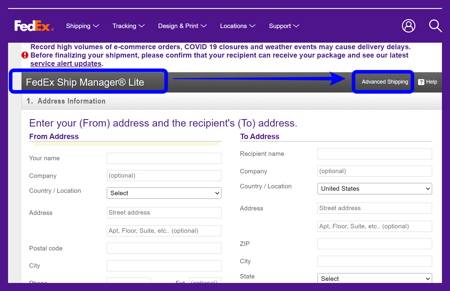Click the Help question mark icon

(421, 82)
